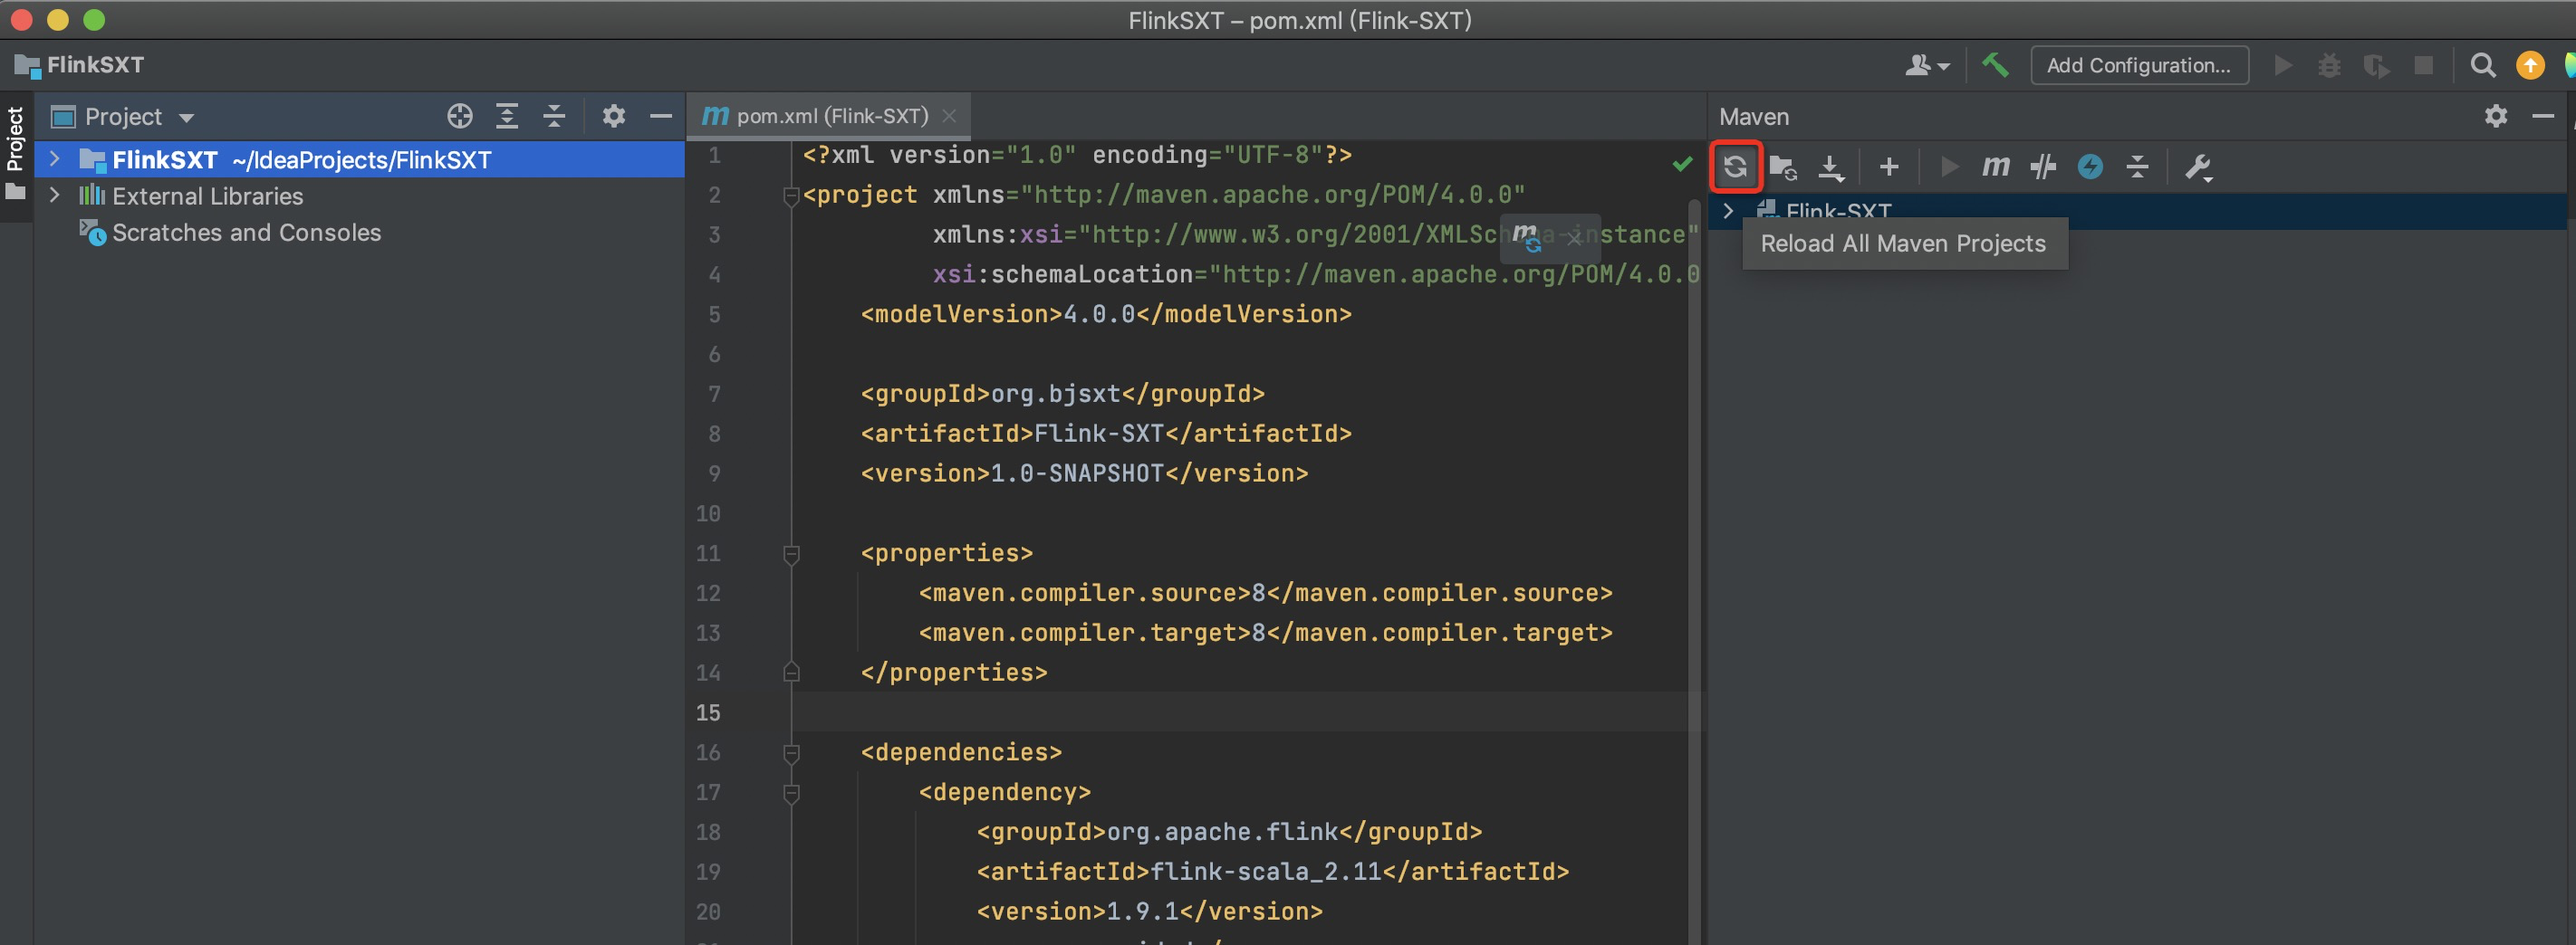This screenshot has height=945, width=2576.
Task: Click Run with Coverage icon
Action: pyautogui.click(x=2376, y=66)
